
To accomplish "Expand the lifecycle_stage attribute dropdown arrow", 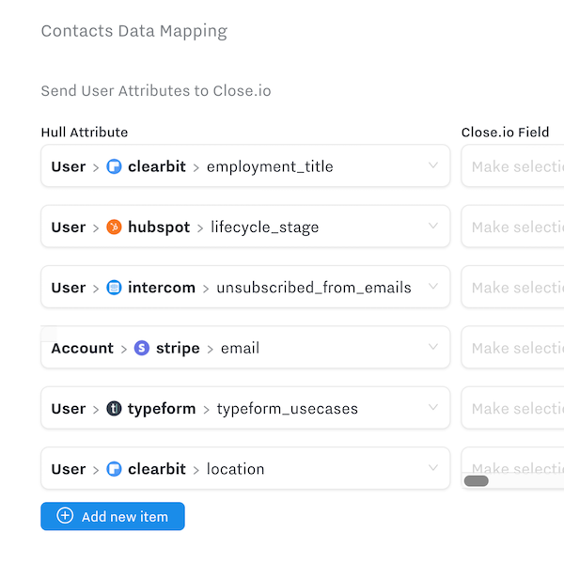I will click(x=433, y=227).
